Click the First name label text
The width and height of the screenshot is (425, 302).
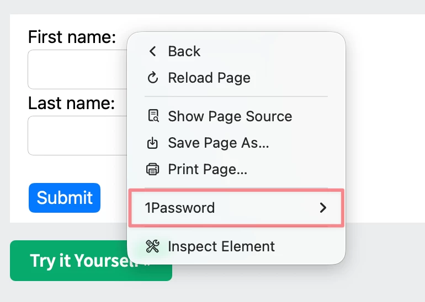point(72,37)
